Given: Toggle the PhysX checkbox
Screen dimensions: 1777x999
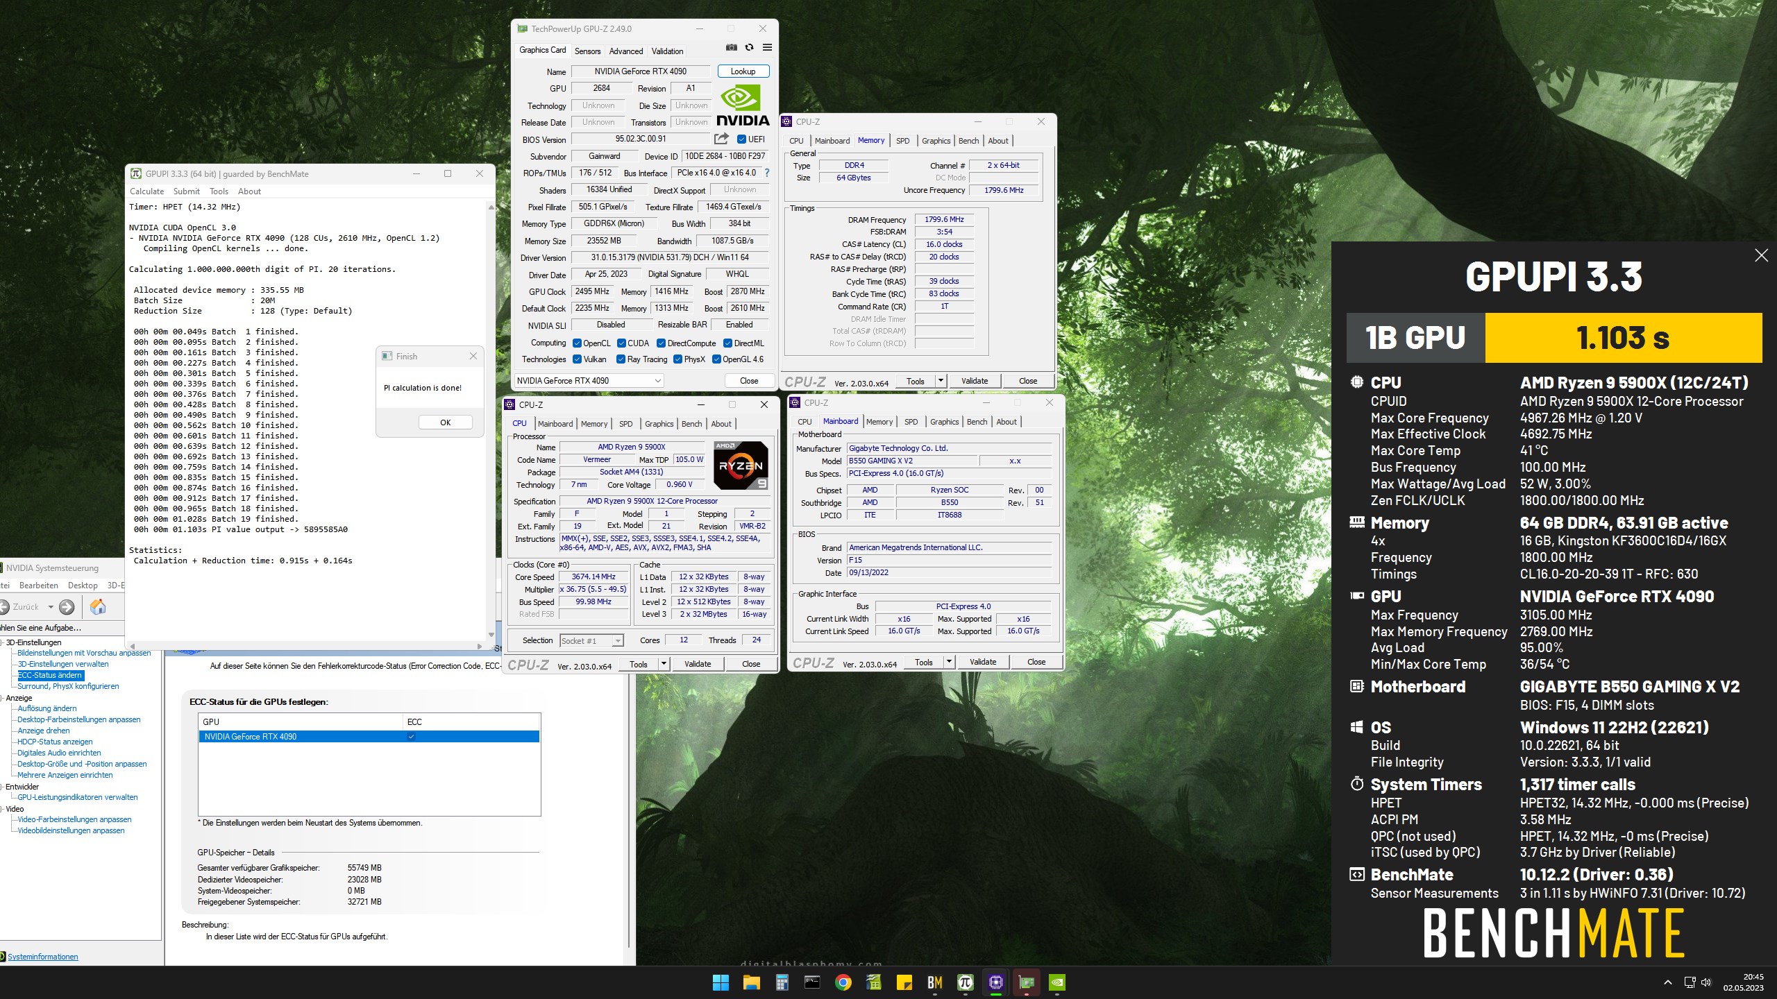Looking at the screenshot, I should tap(678, 359).
